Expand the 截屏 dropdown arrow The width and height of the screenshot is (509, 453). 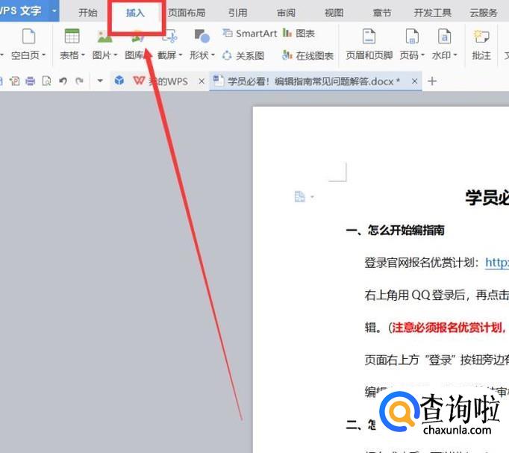(x=181, y=54)
